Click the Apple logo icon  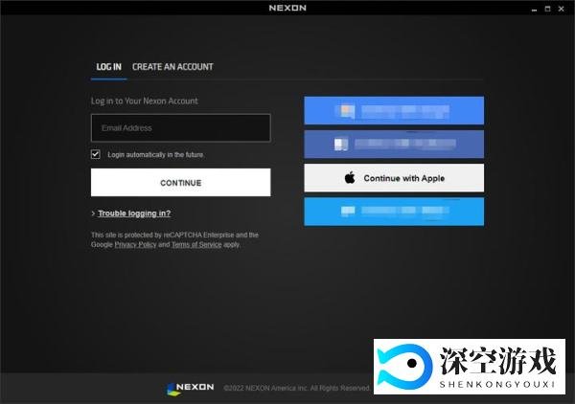pyautogui.click(x=350, y=178)
